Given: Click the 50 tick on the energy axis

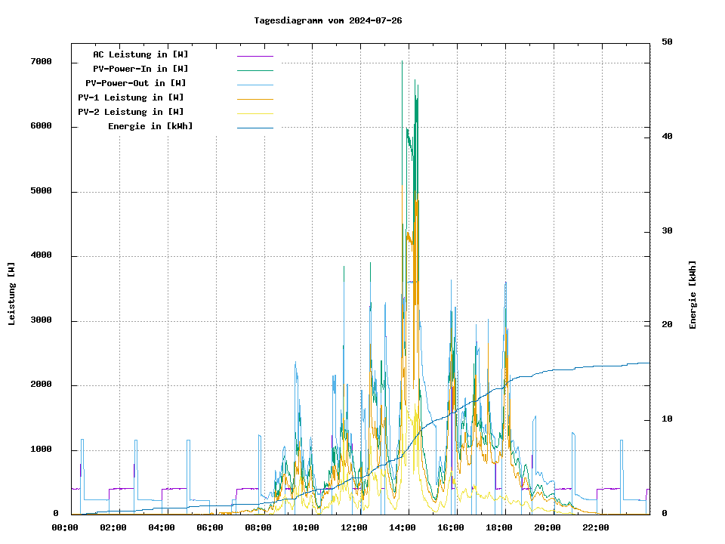Looking at the screenshot, I should 667,42.
